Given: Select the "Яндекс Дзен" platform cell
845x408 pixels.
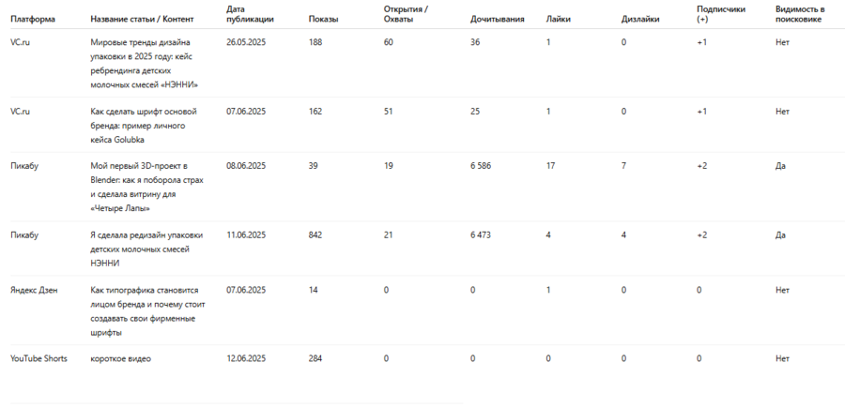Looking at the screenshot, I should (34, 290).
